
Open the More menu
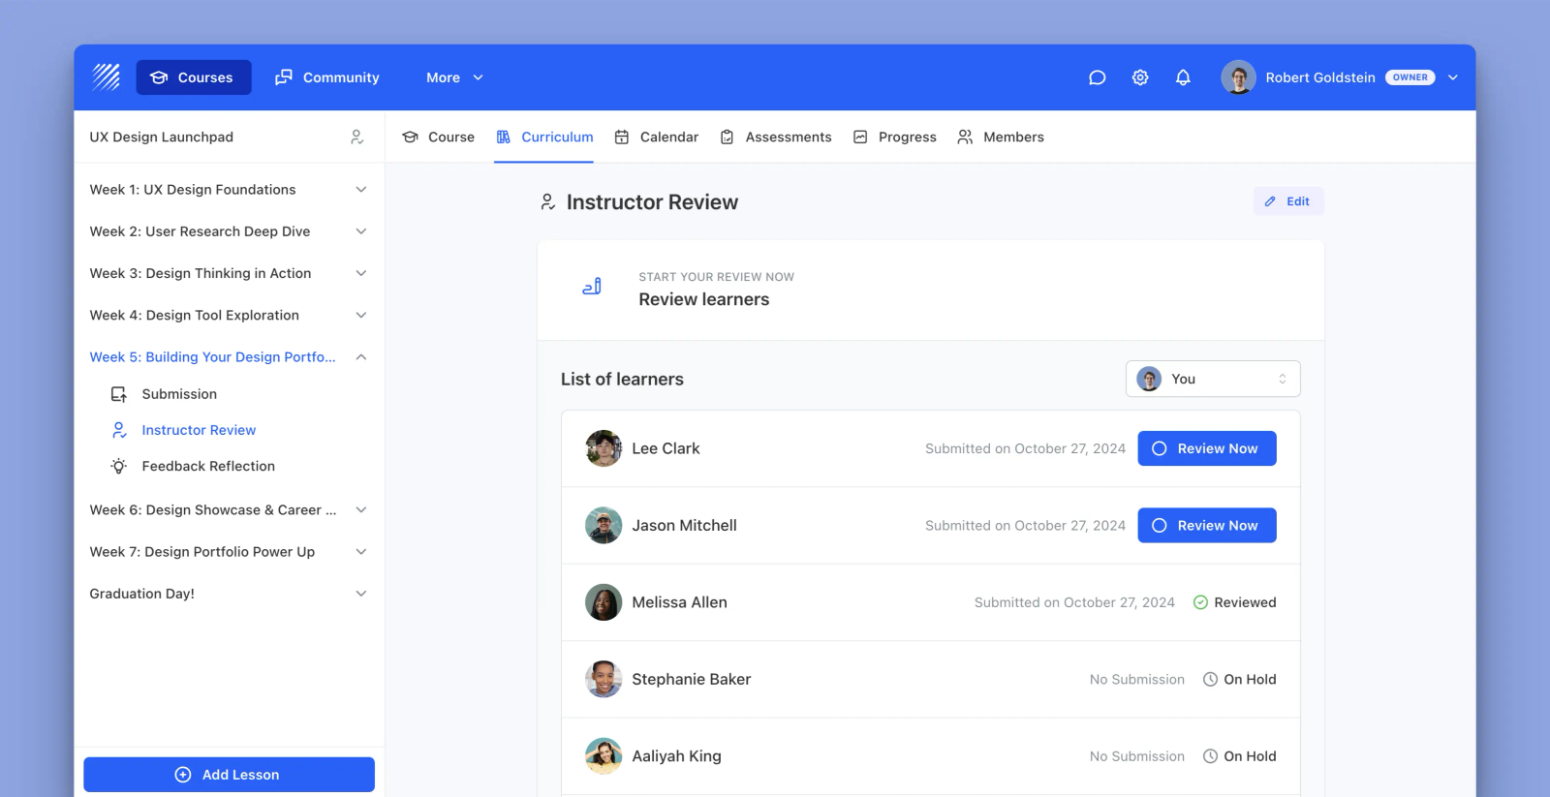[454, 77]
